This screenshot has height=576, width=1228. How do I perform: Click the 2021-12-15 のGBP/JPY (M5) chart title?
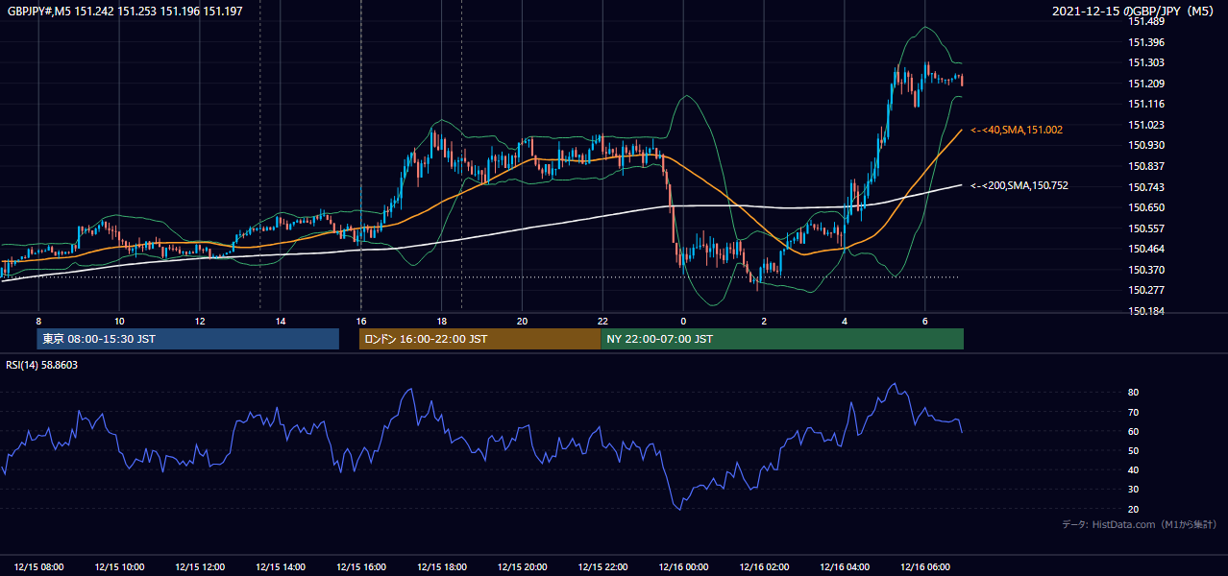(x=1135, y=12)
